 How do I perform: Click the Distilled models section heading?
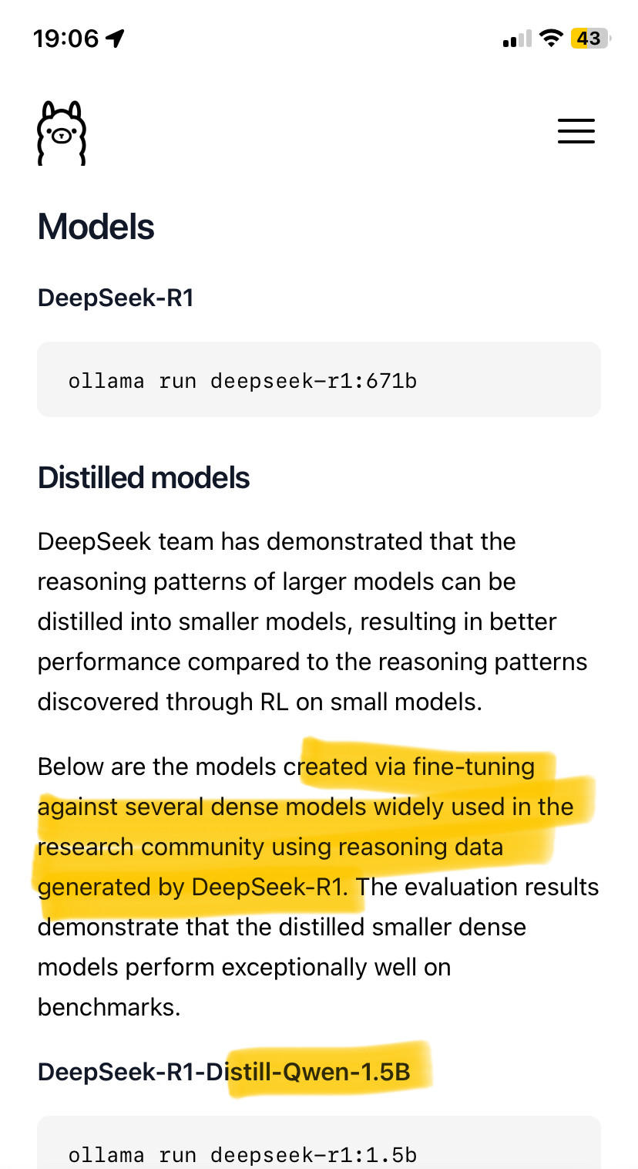(144, 478)
